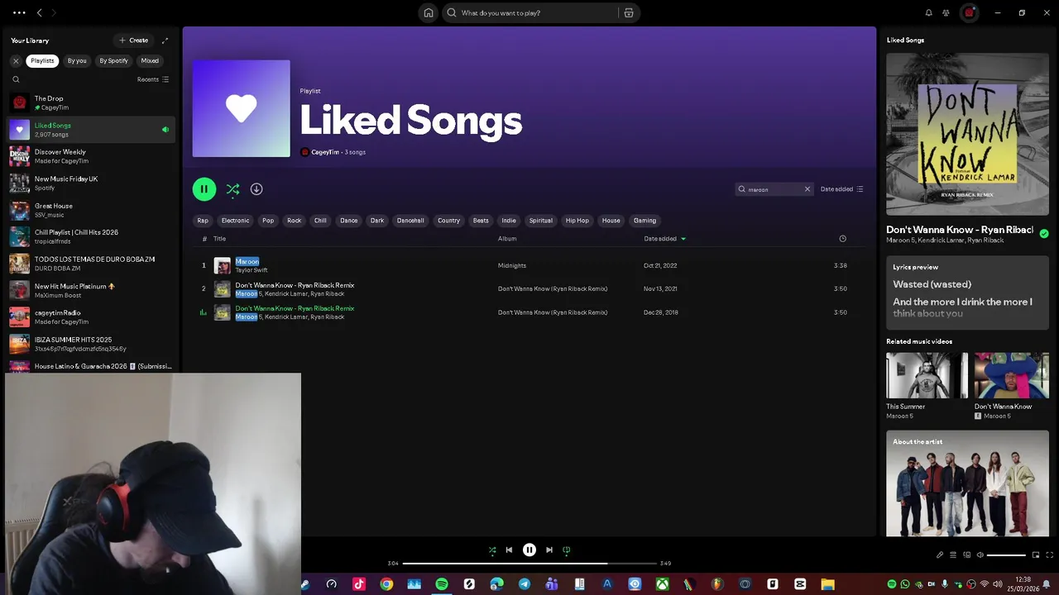The width and height of the screenshot is (1059, 595).
Task: Mute the volume speaker icon
Action: click(x=980, y=555)
